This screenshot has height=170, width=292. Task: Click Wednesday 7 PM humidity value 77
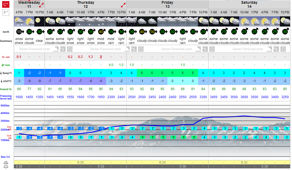point(29,89)
